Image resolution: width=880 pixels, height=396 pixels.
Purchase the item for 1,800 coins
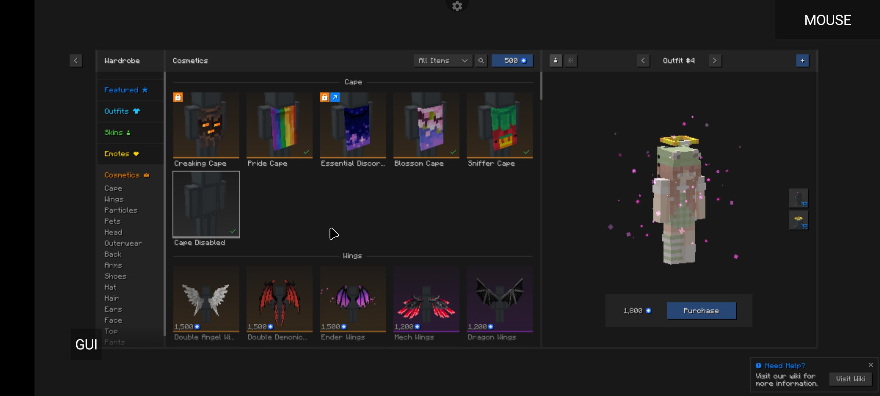pos(701,311)
